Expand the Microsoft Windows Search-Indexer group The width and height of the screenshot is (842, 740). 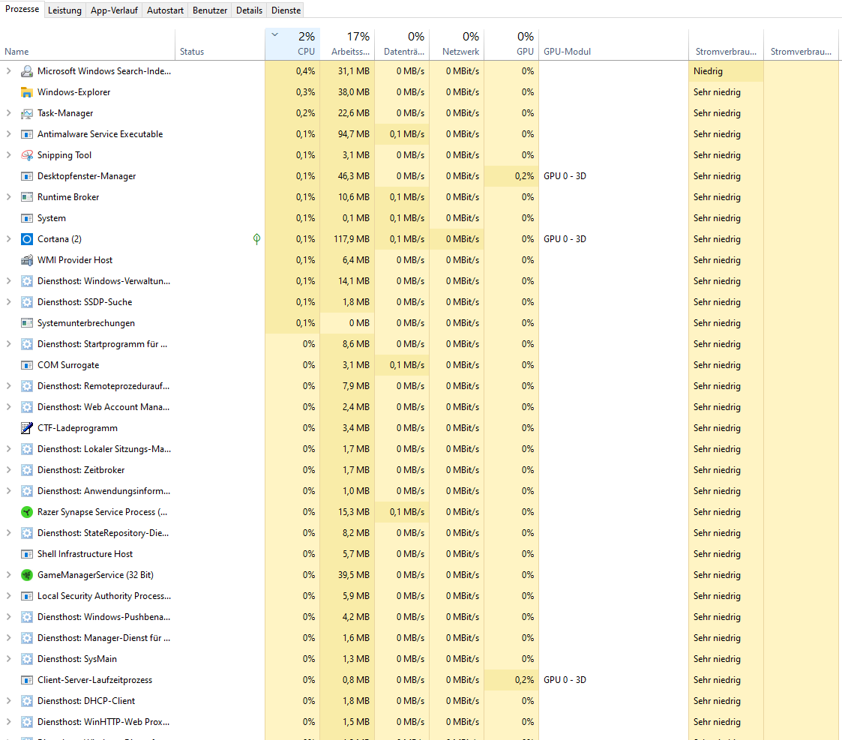click(8, 71)
